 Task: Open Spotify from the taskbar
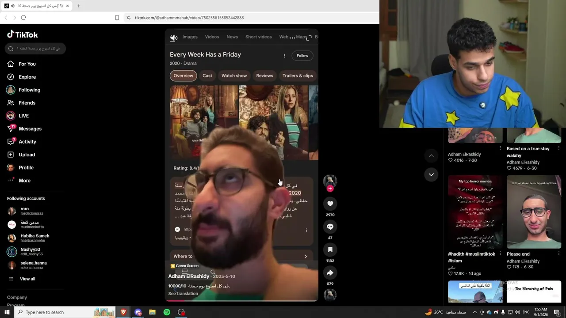pyautogui.click(x=167, y=312)
